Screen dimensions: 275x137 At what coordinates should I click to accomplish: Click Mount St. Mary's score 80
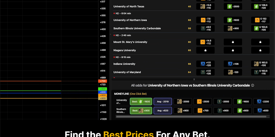click(x=189, y=42)
